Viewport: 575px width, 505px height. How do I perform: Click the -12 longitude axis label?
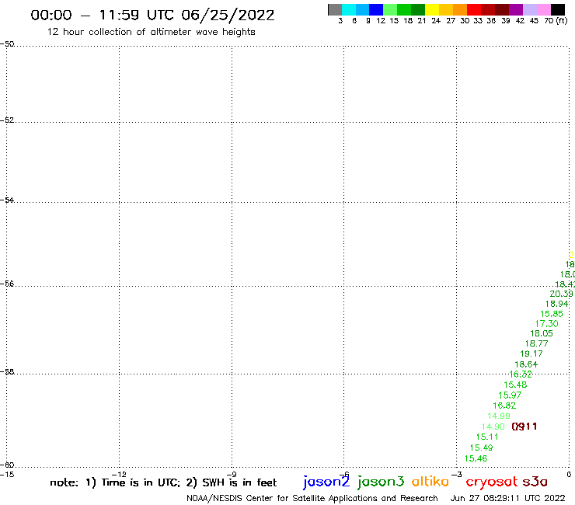[119, 475]
